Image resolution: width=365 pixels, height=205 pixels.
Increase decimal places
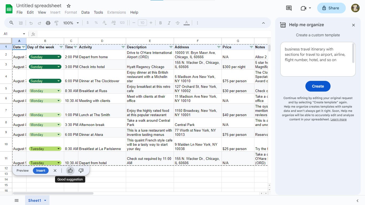(113, 23)
